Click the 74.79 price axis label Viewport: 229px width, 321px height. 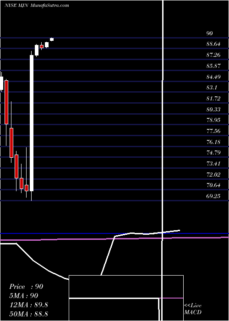pos(213,153)
